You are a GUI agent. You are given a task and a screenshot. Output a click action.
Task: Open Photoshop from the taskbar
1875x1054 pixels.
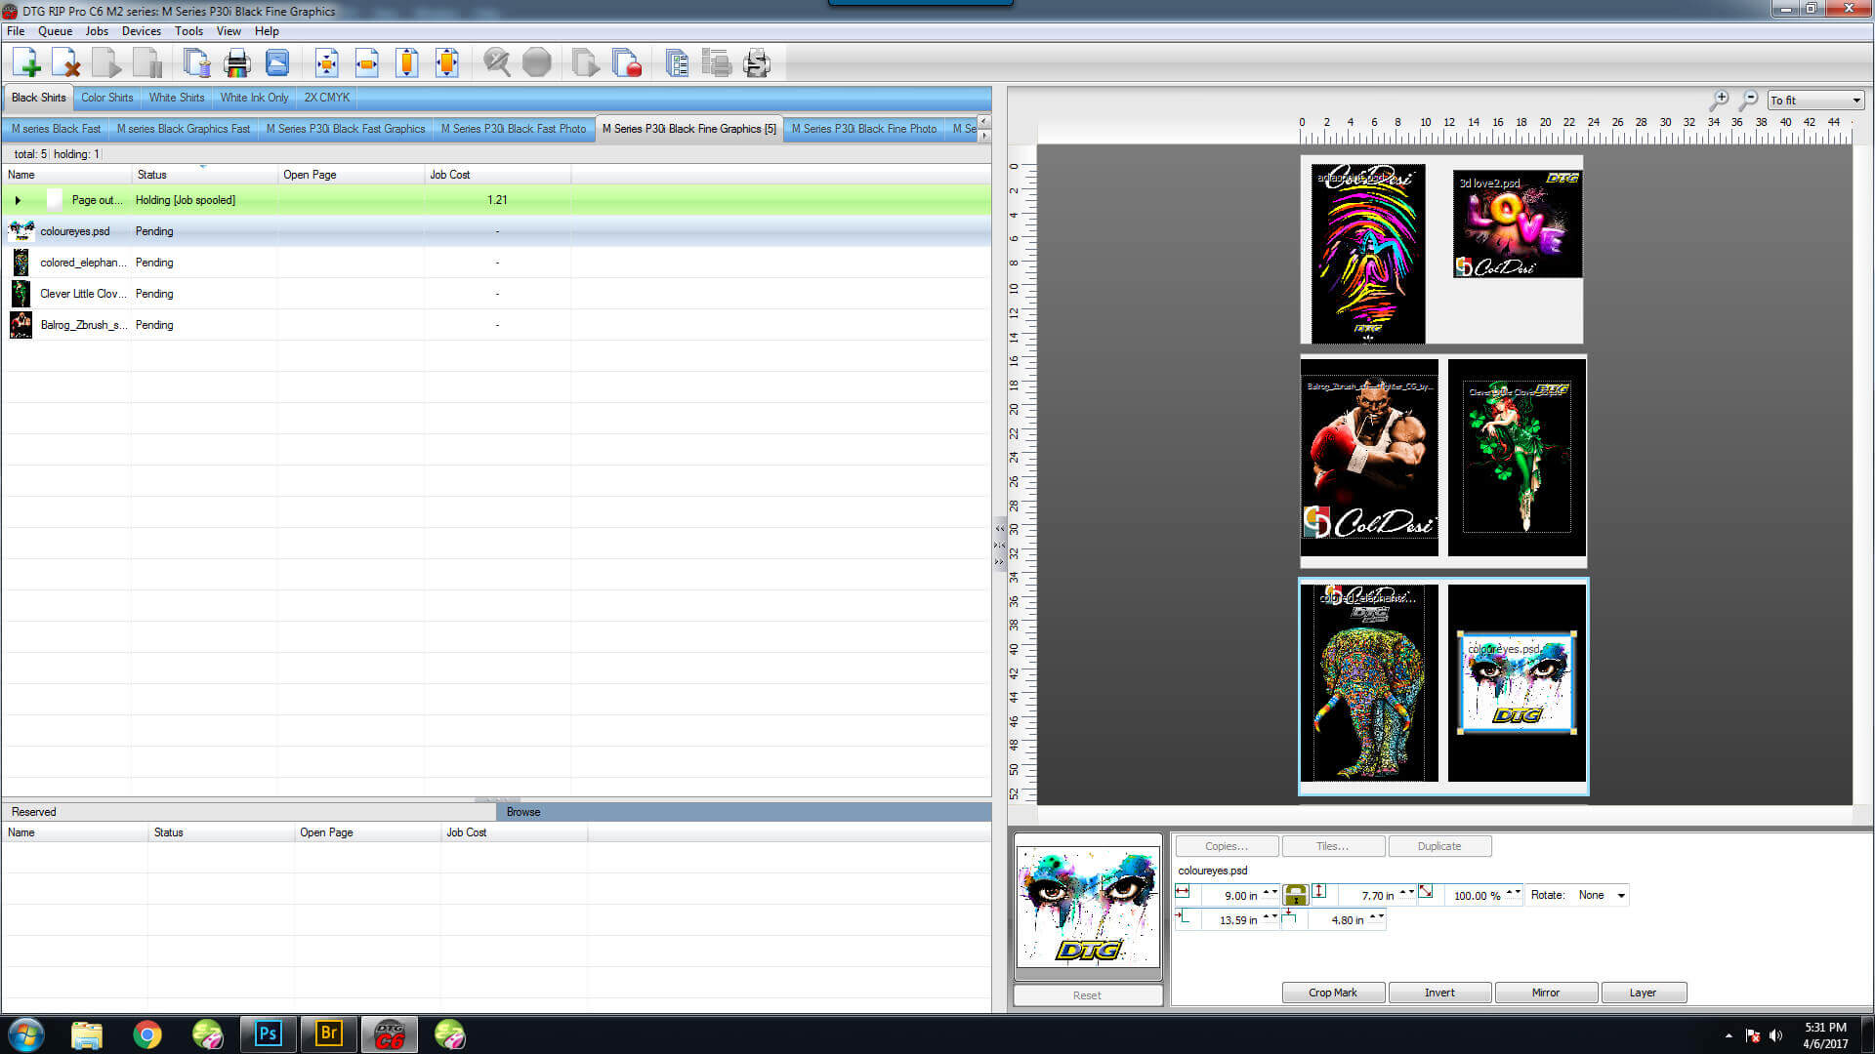(x=268, y=1034)
